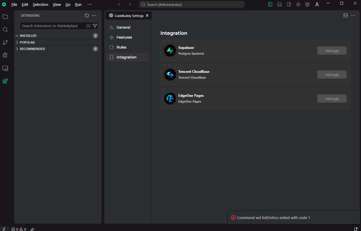Select the Features settings section
Image resolution: width=361 pixels, height=231 pixels.
click(128, 37)
